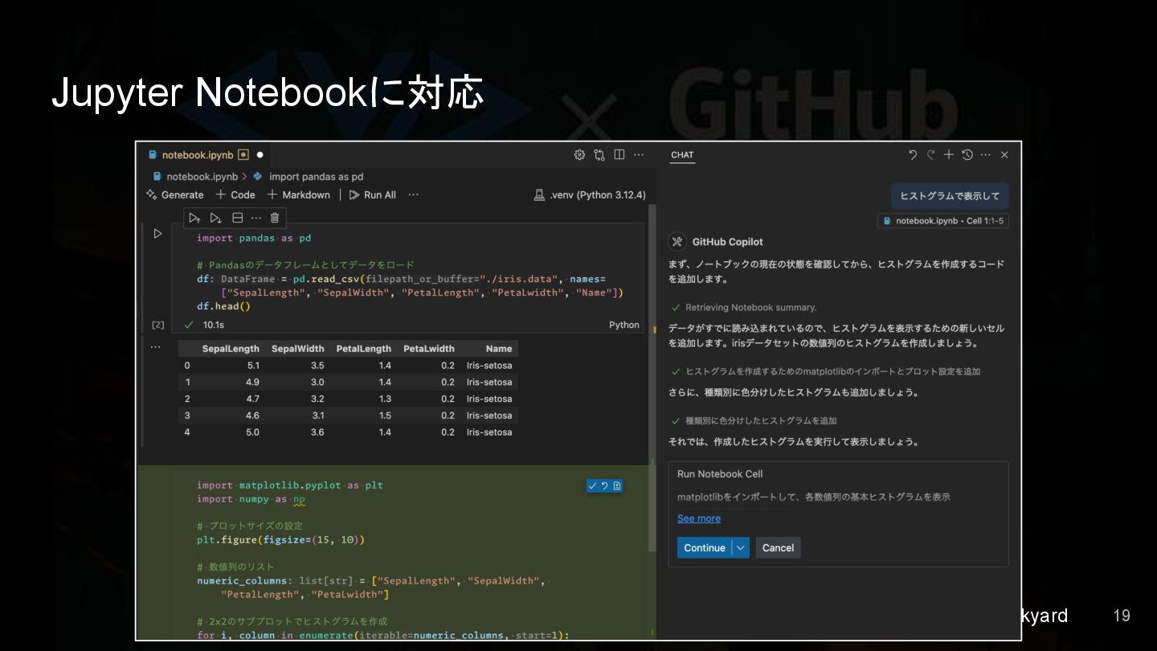Click notebook.ipynb in the breadcrumb
The image size is (1157, 651).
(202, 177)
